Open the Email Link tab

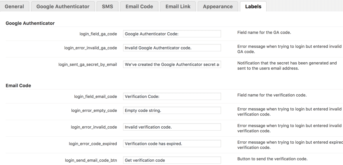coord(178,6)
